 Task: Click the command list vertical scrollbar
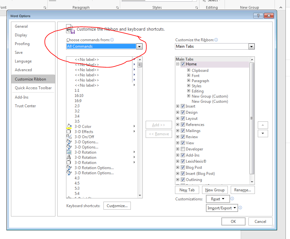(x=140, y=129)
